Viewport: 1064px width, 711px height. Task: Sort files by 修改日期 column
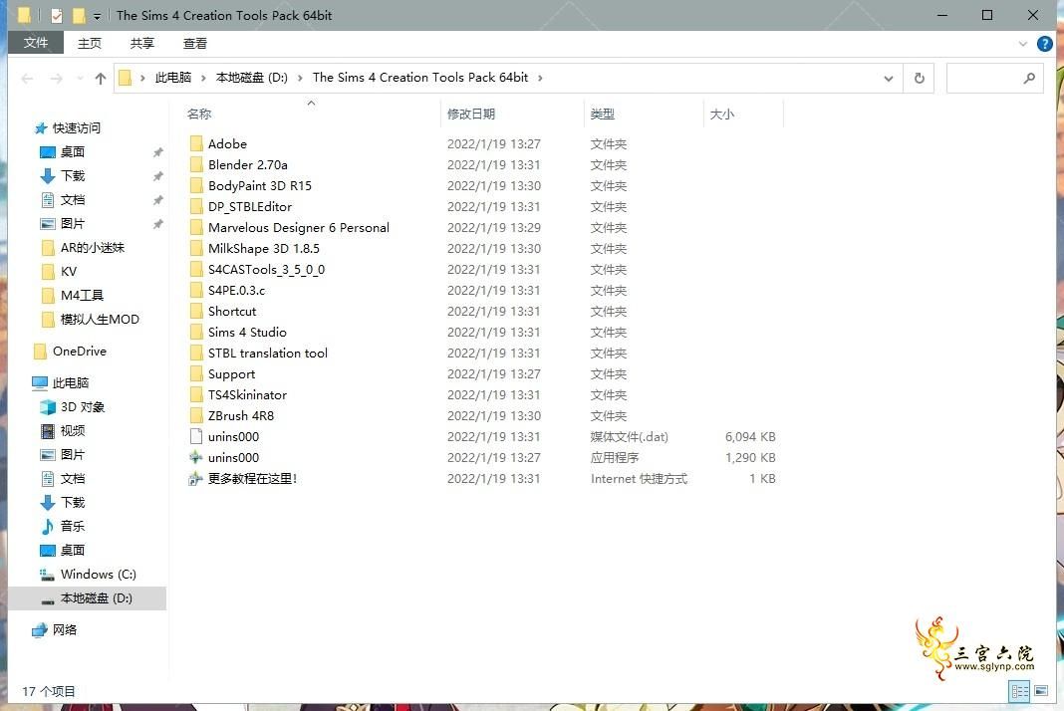pyautogui.click(x=471, y=114)
